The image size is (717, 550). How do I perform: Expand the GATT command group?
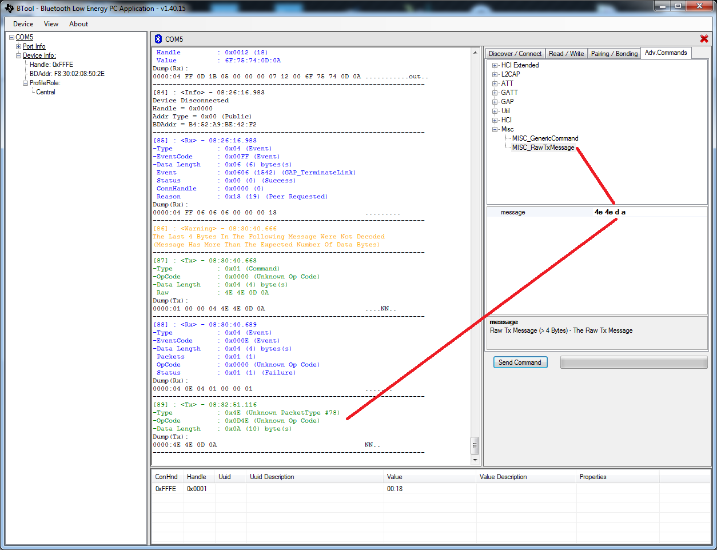coord(495,93)
